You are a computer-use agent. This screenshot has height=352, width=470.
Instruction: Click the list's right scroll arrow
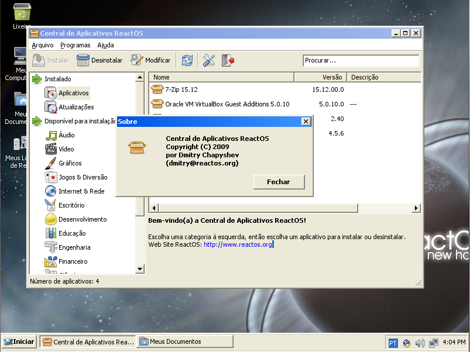416,208
